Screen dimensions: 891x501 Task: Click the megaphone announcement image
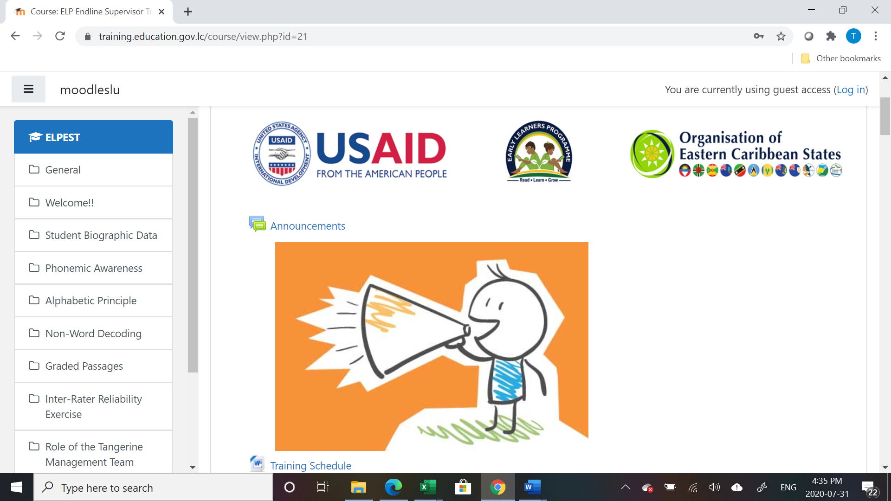click(431, 346)
